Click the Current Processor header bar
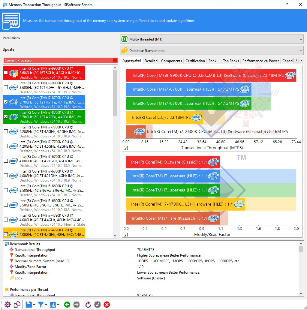Viewport: 307px width, 310px height. pyautogui.click(x=60, y=60)
